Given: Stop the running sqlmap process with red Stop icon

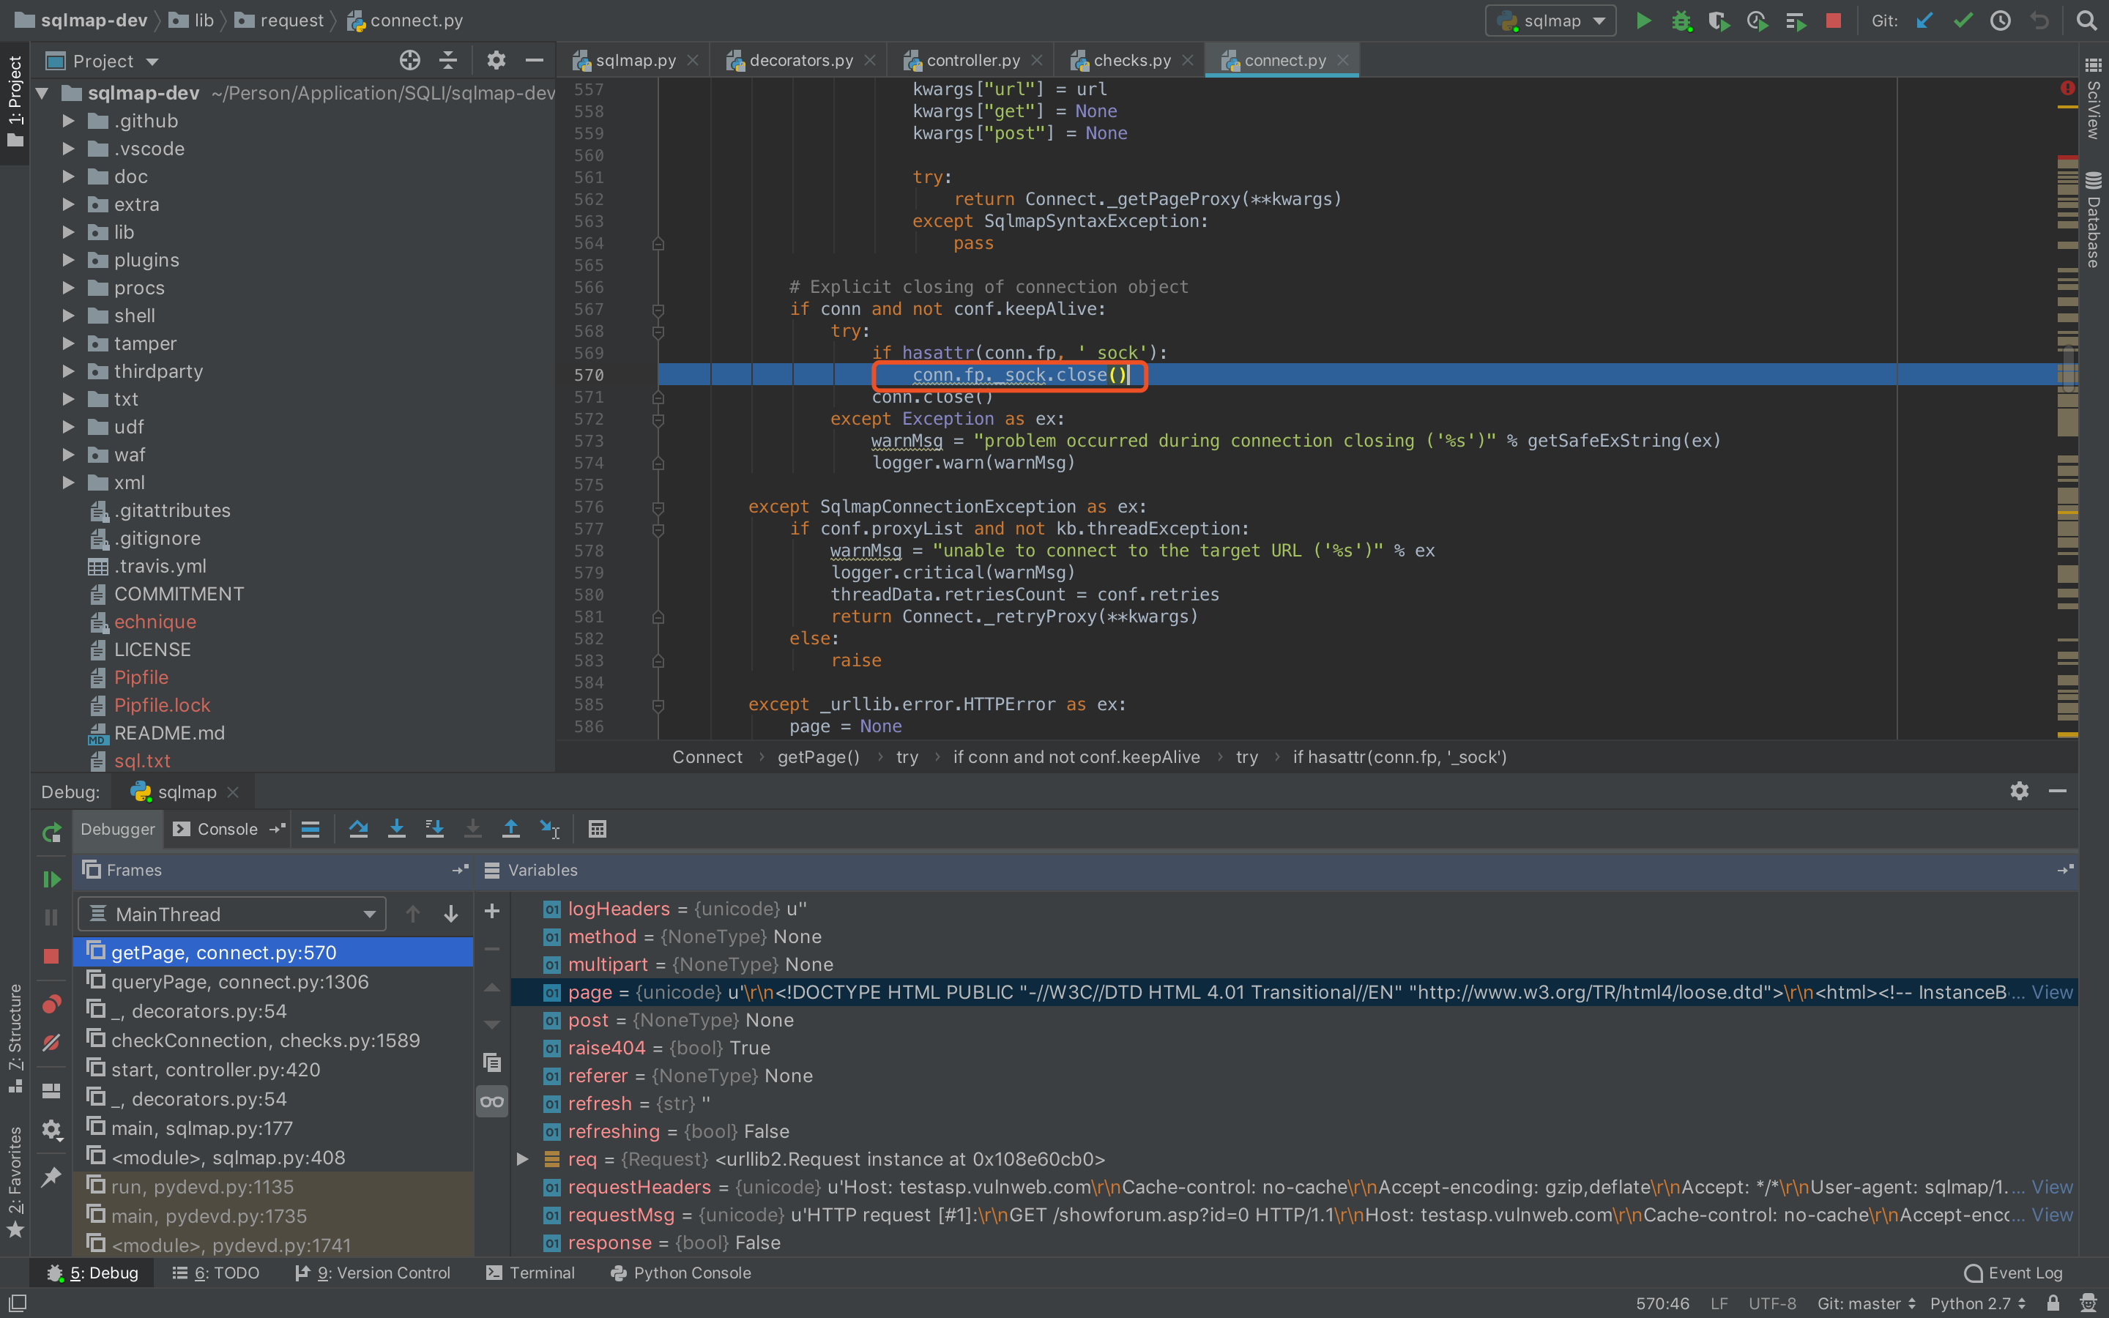Looking at the screenshot, I should click(1834, 20).
